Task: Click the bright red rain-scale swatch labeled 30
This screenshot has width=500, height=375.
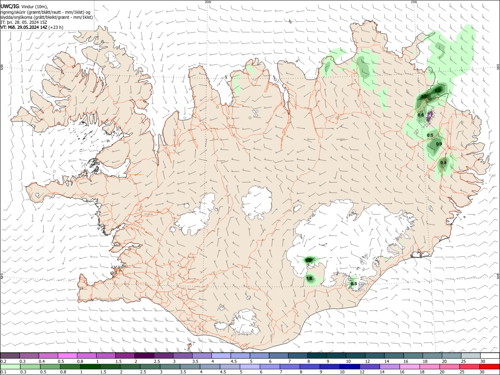Action: pos(490,367)
